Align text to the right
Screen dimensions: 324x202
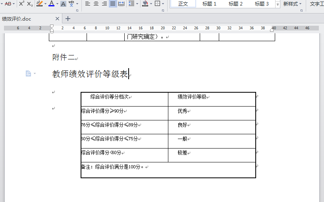click(x=104, y=4)
